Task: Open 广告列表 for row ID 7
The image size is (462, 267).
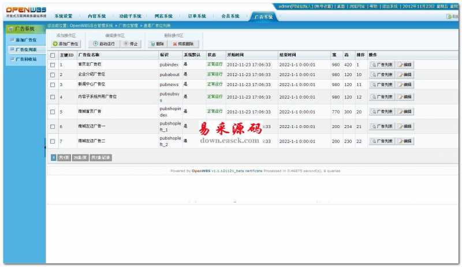Action: pyautogui.click(x=382, y=141)
